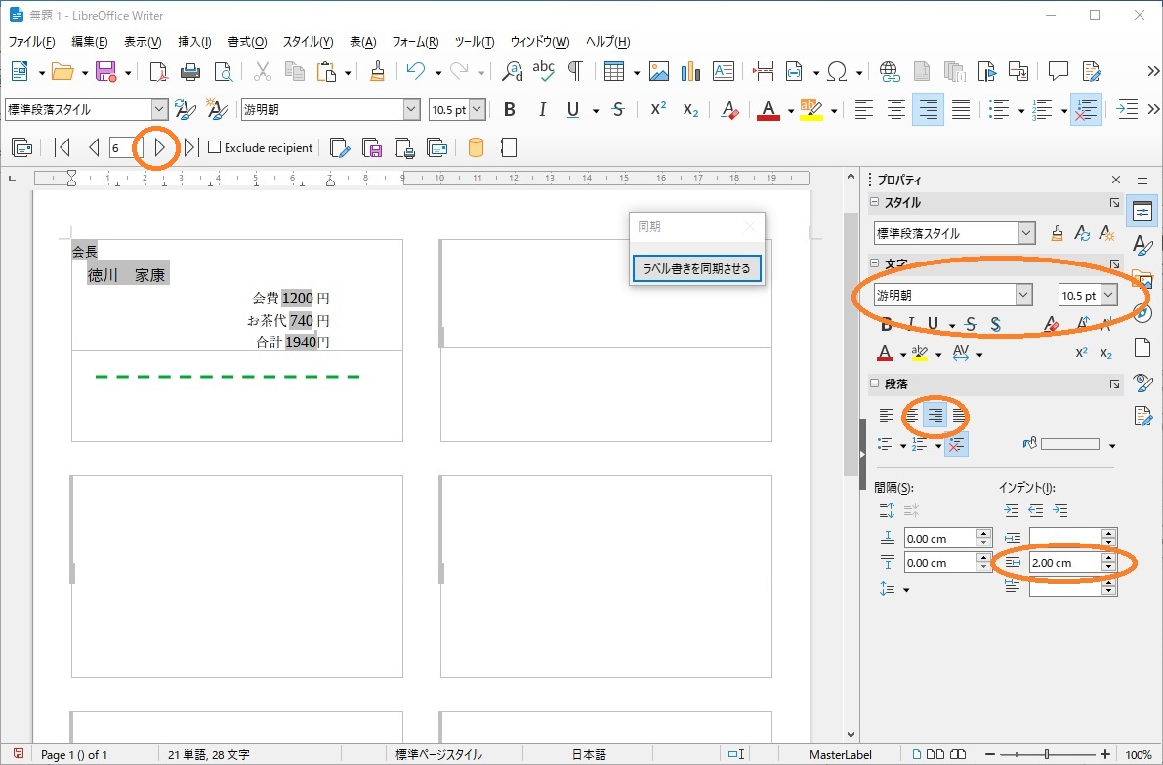Click the Insert Special Character omega icon

point(837,71)
